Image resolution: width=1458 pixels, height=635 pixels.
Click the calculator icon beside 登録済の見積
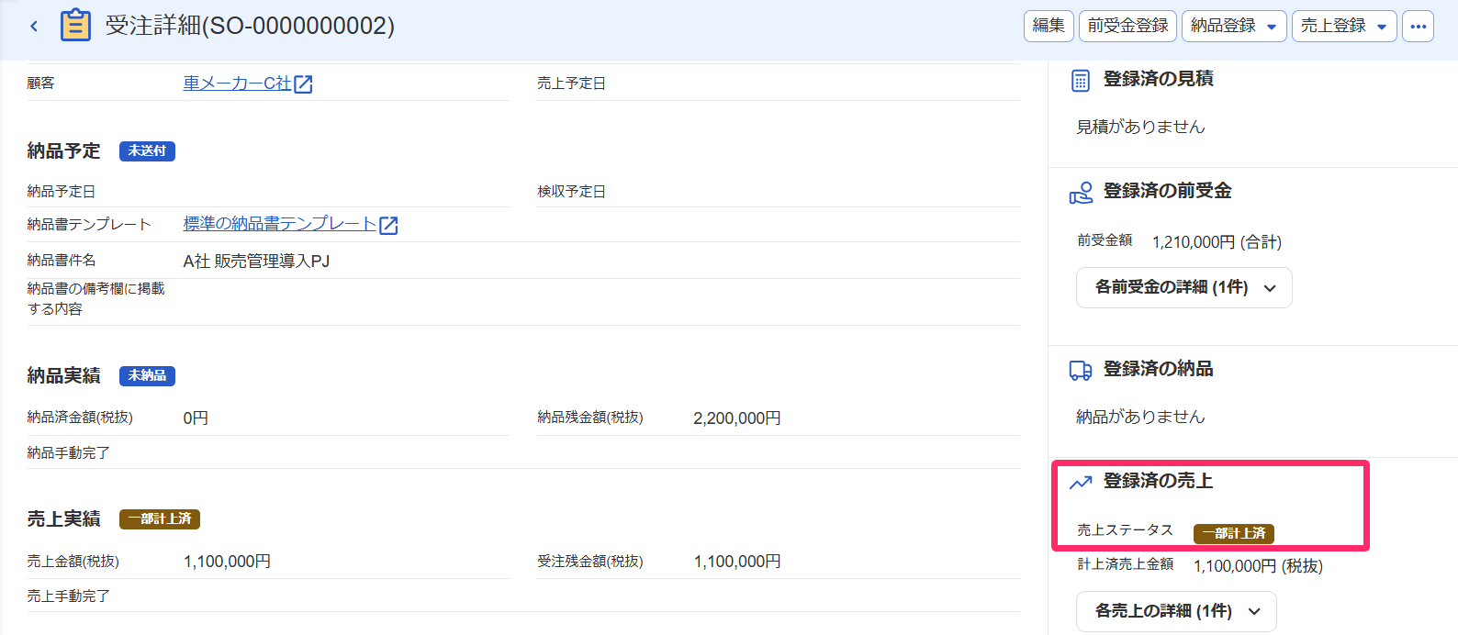click(x=1081, y=81)
